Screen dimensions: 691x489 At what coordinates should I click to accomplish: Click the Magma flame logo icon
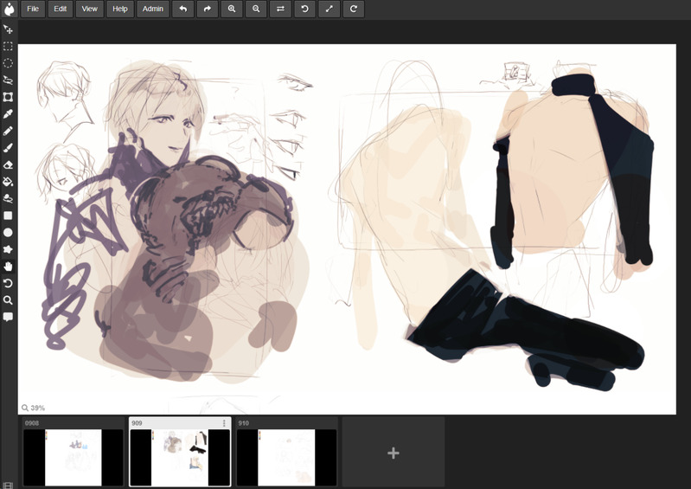[x=10, y=9]
